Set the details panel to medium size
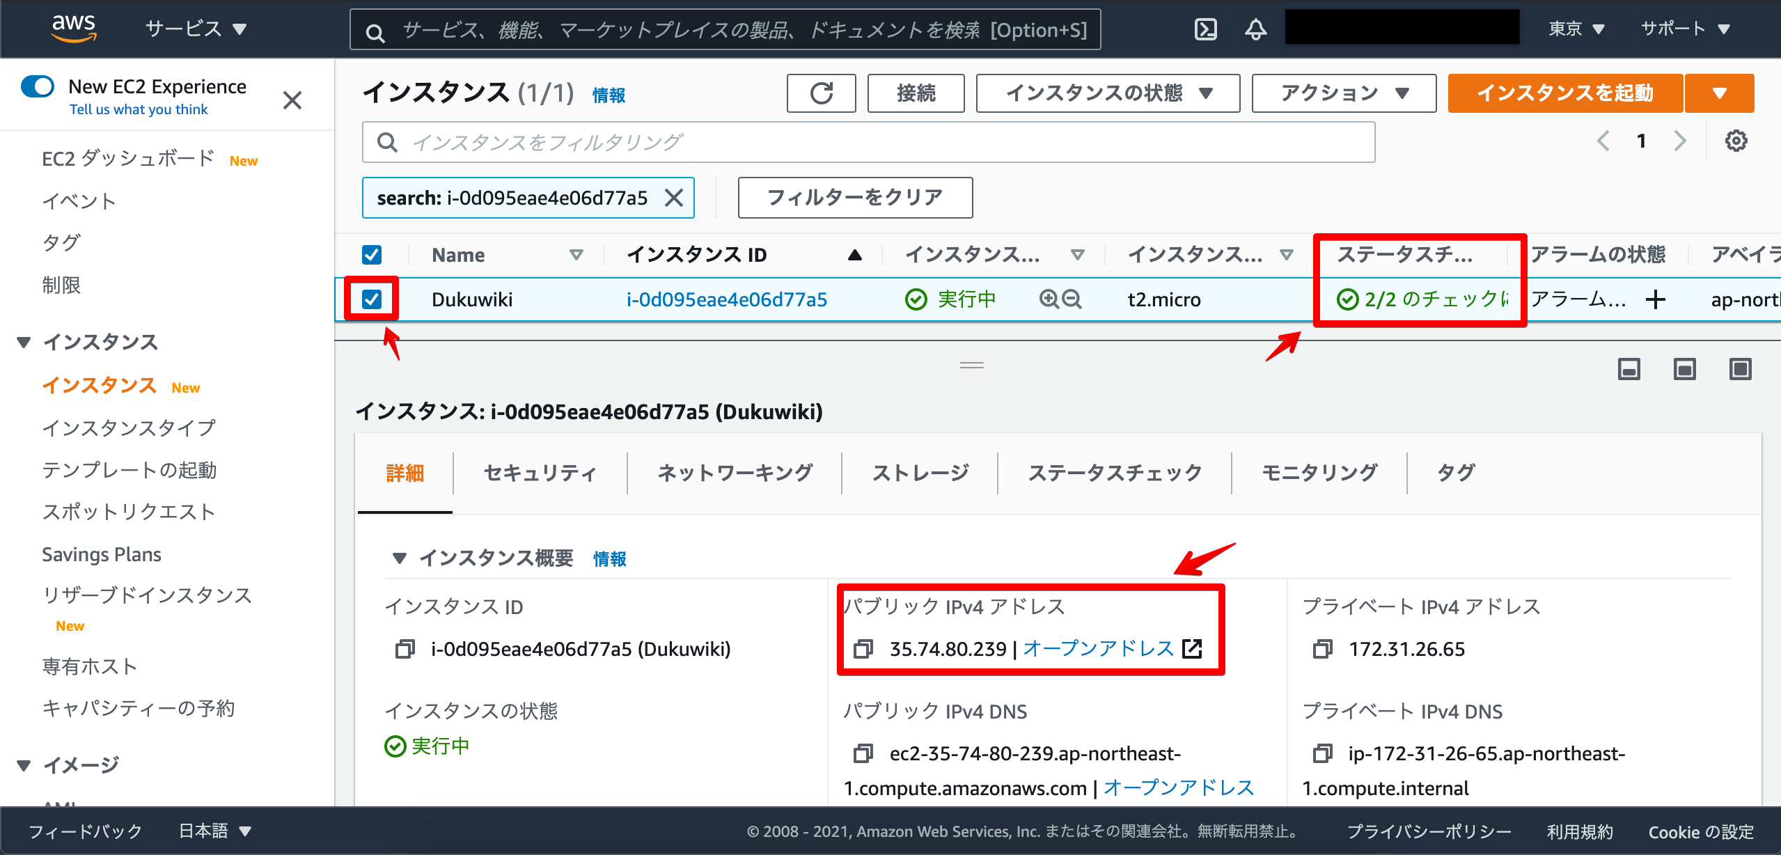This screenshot has height=855, width=1781. point(1685,369)
